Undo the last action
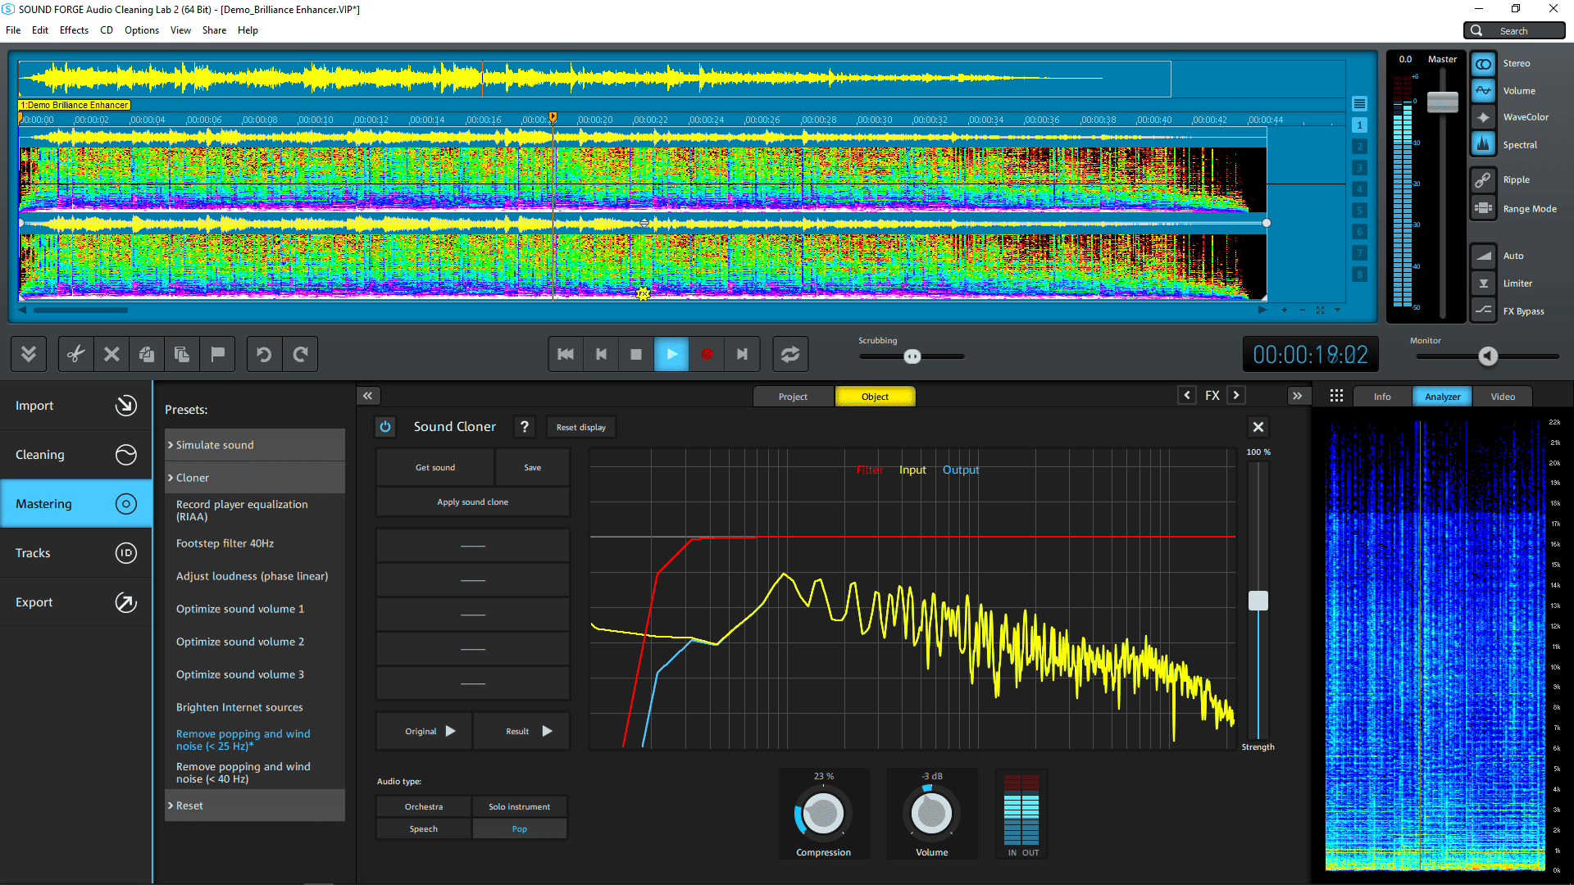 point(264,354)
